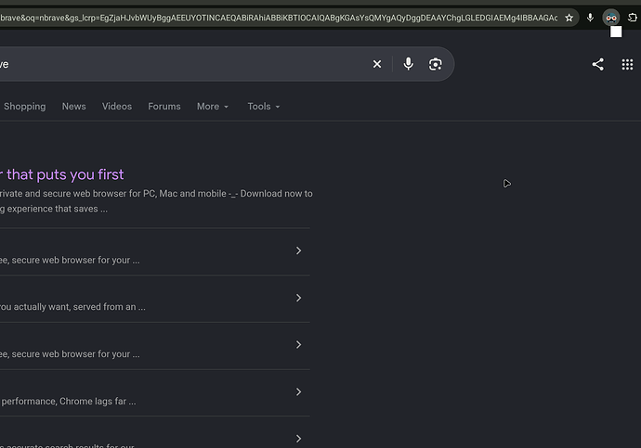Switch to the Forums tab

click(164, 107)
